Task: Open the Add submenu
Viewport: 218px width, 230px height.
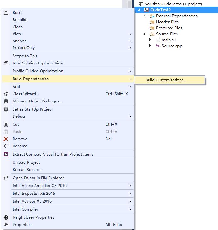Action: click(x=68, y=87)
